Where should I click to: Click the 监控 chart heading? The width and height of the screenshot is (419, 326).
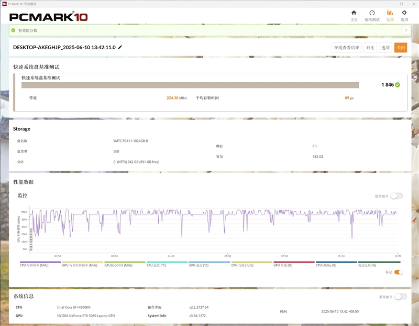point(23,195)
